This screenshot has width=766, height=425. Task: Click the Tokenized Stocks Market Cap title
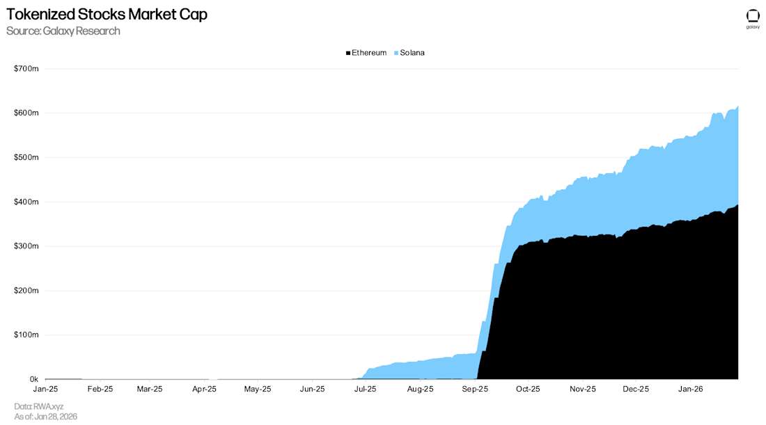(x=107, y=14)
